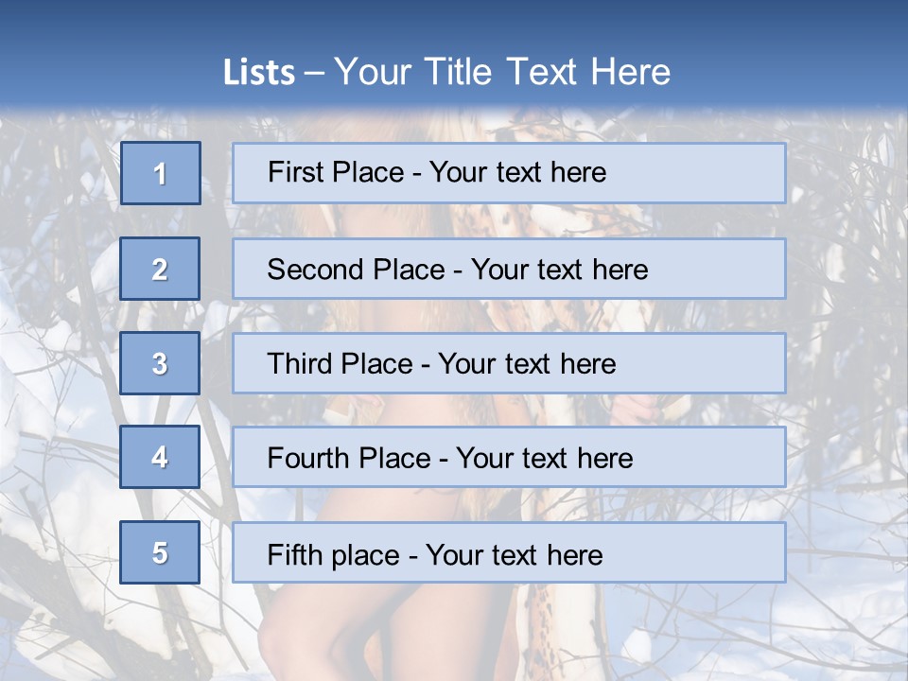Click the slide title text
Viewport: 908px width, 681px height.
pos(446,72)
